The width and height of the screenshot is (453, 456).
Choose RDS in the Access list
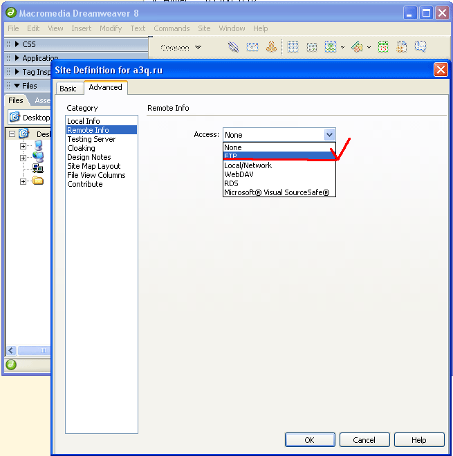pos(279,183)
